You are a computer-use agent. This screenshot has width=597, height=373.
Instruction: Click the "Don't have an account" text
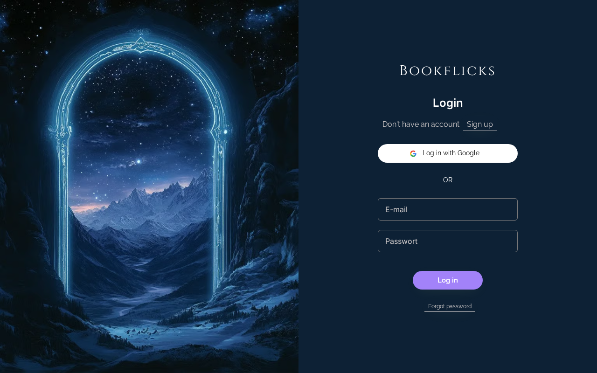421,124
